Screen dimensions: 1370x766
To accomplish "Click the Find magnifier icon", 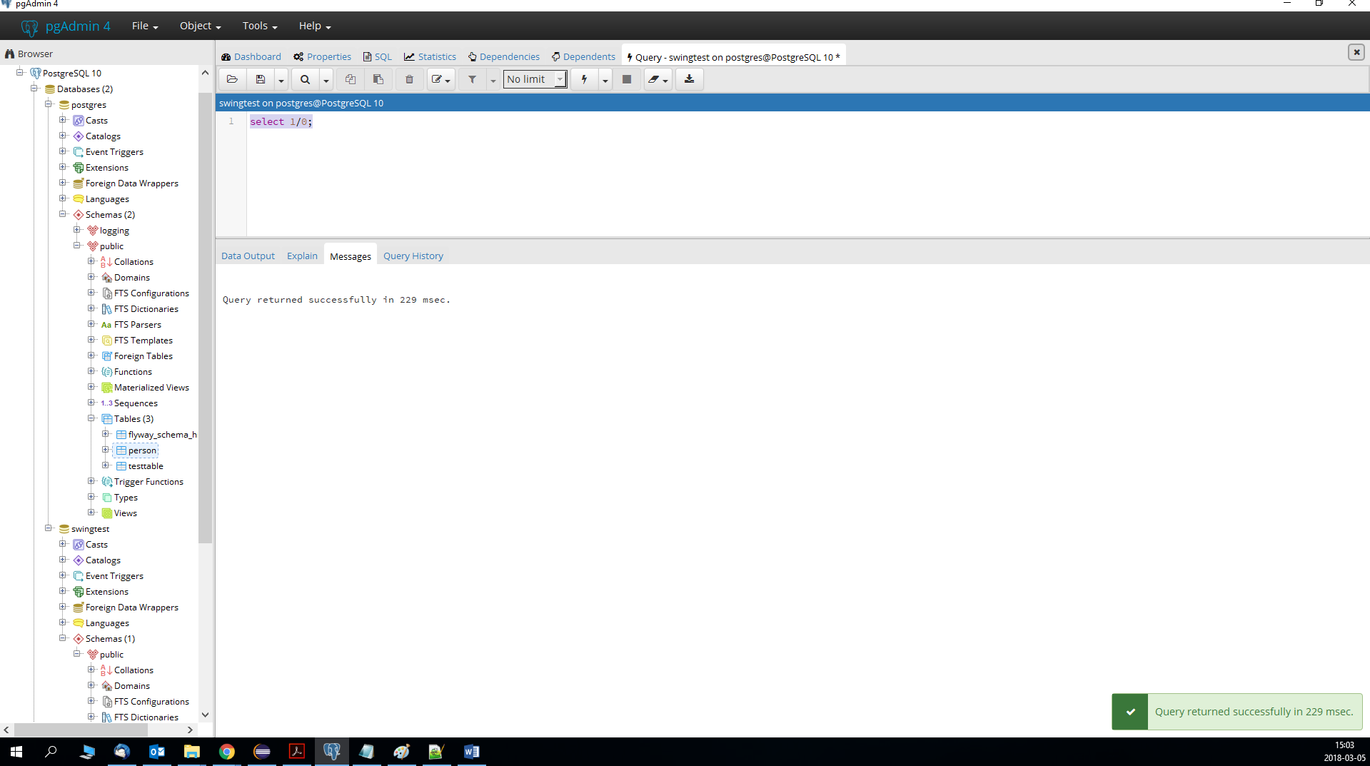I will click(x=305, y=79).
